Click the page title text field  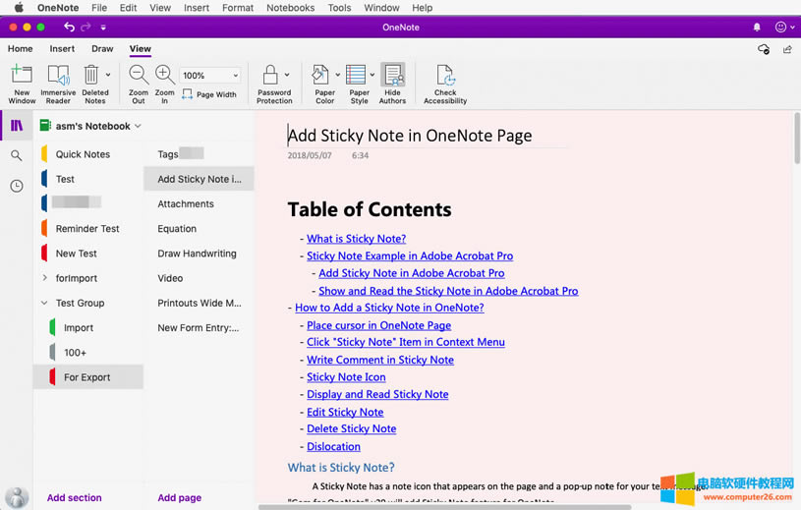click(x=410, y=136)
